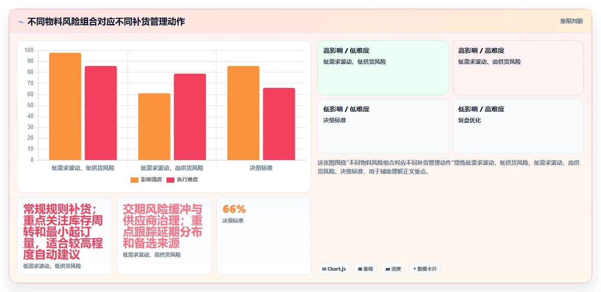Screen dimensions: 601x292
Task: Click orange 影响强度 bar for 低需求波动、高供货风险
Action: click(154, 127)
